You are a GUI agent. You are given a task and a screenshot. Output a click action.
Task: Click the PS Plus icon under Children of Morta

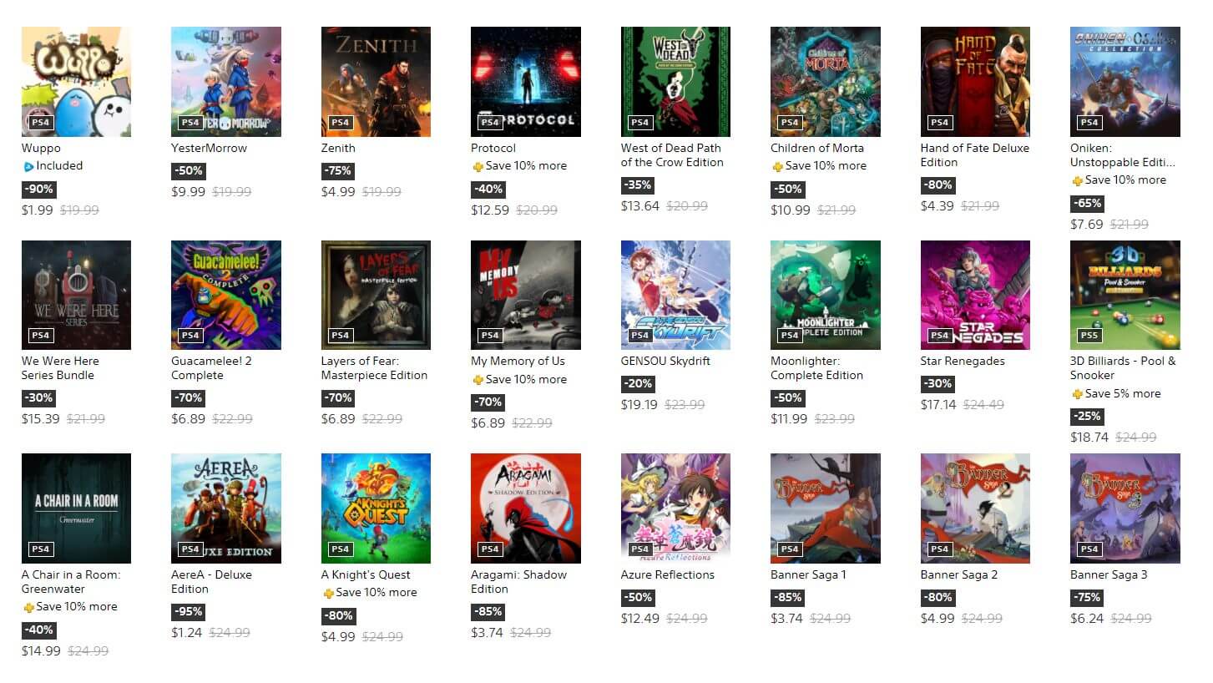tap(777, 166)
